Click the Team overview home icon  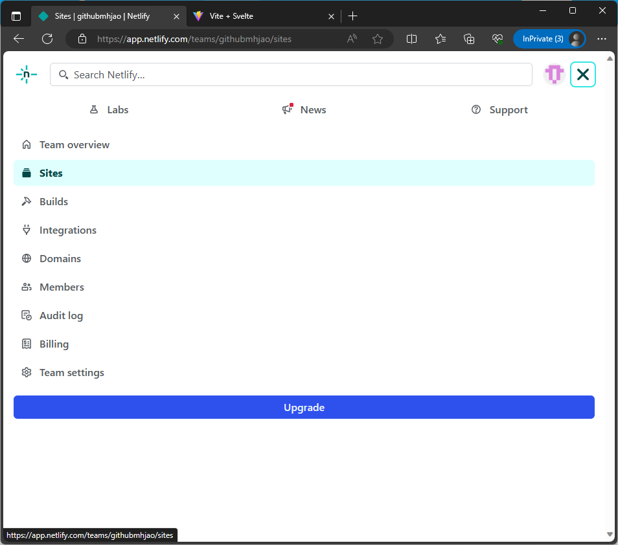coord(27,144)
